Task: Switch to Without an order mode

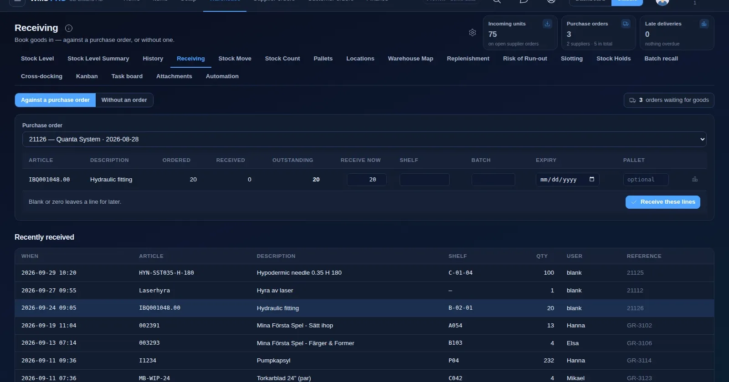Action: tap(124, 100)
